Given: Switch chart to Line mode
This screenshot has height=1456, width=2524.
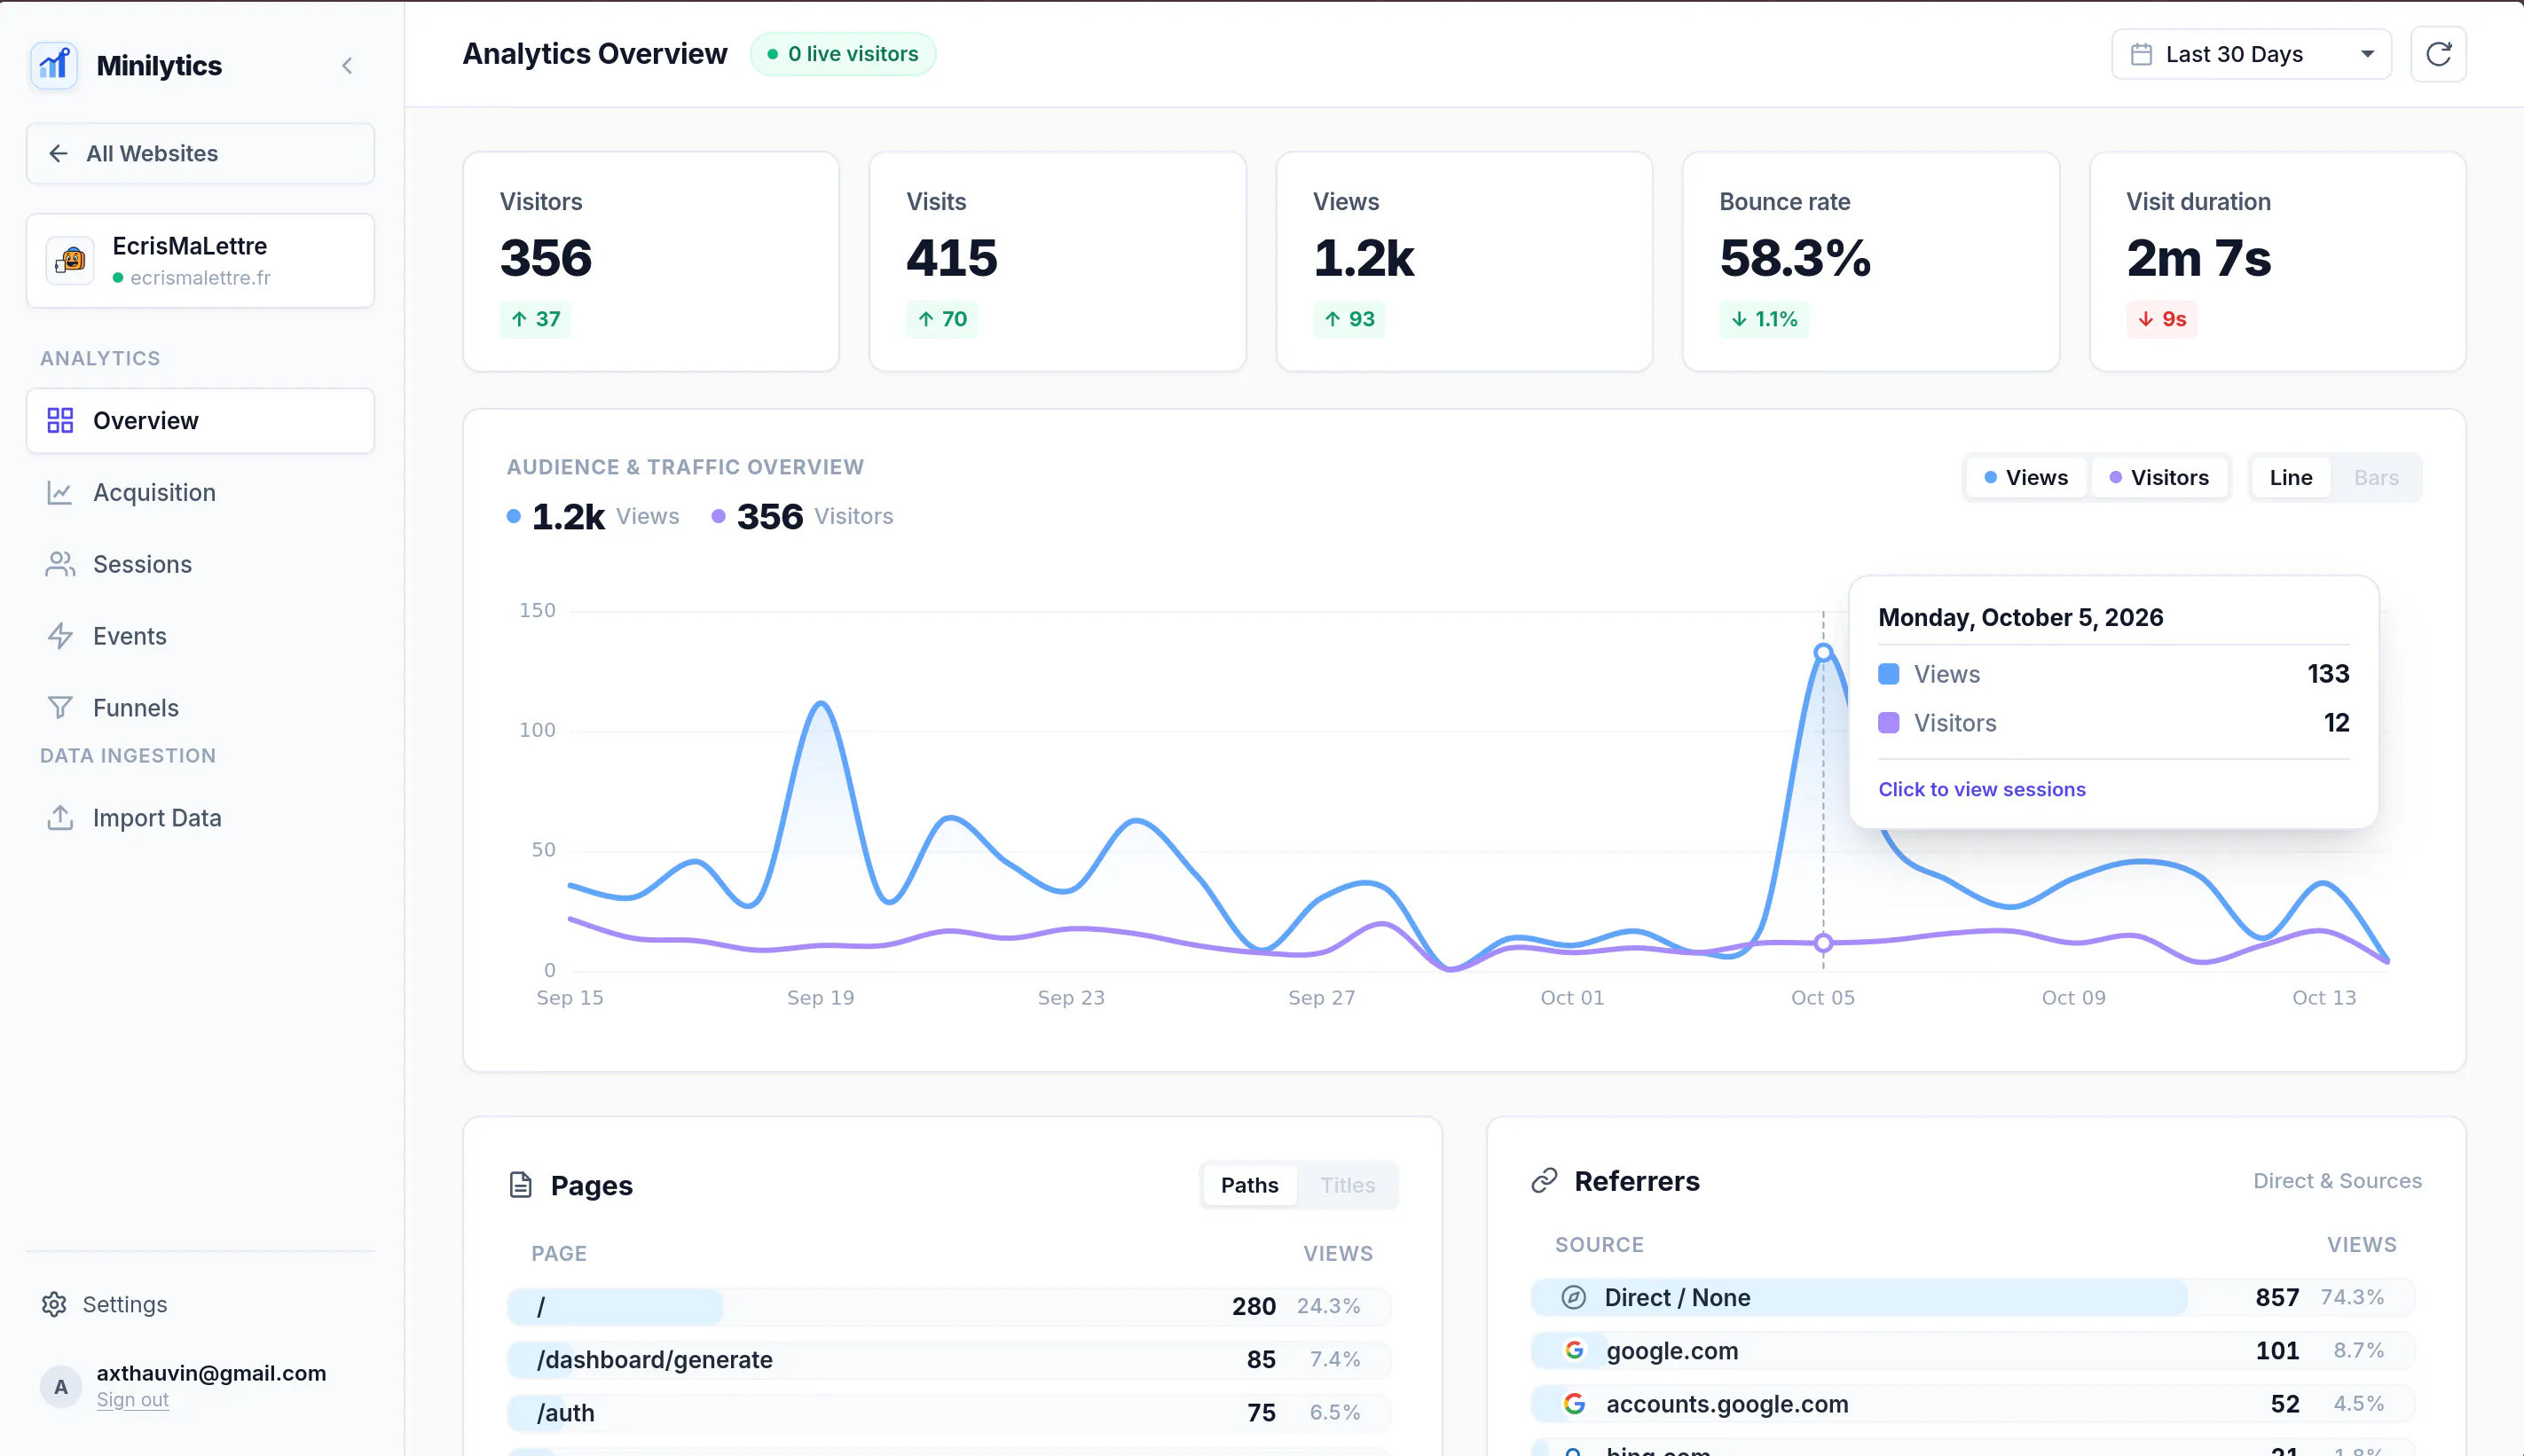Looking at the screenshot, I should tap(2290, 478).
